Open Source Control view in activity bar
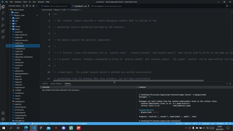233x131 pixels. [3, 19]
